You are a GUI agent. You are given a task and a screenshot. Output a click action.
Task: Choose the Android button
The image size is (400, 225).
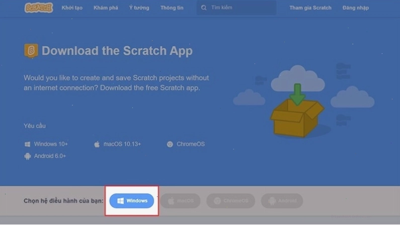pyautogui.click(x=282, y=201)
